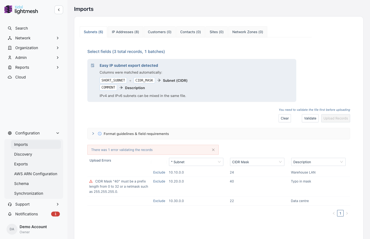The image size is (370, 239).
Task: Click the Reports clipboard icon
Action: tap(10, 67)
